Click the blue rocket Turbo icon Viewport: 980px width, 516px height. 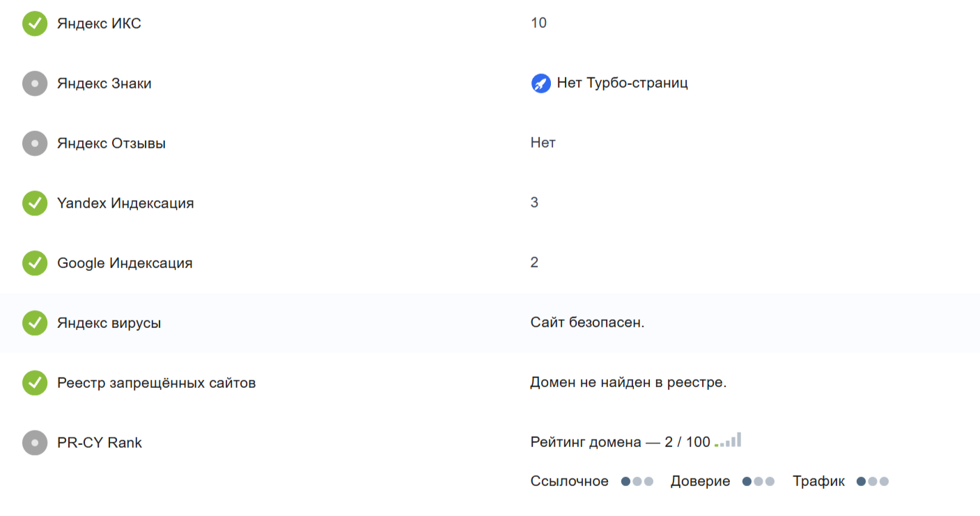pos(540,84)
